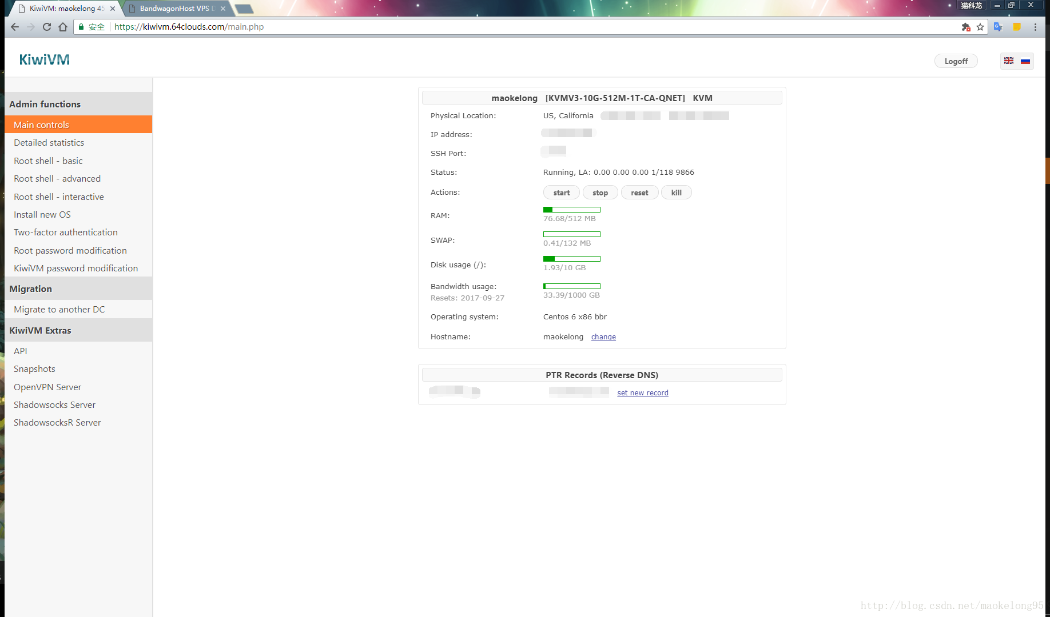This screenshot has width=1050, height=617.
Task: Bookmark this page with the star
Action: [980, 27]
